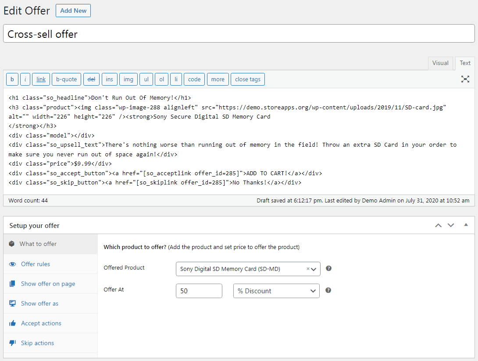
Task: Insert inserted text tag with ins button
Action: coord(110,79)
